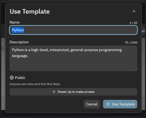Click the lightning bolt Power Up icon
This screenshot has height=118, width=146.
(x=54, y=92)
